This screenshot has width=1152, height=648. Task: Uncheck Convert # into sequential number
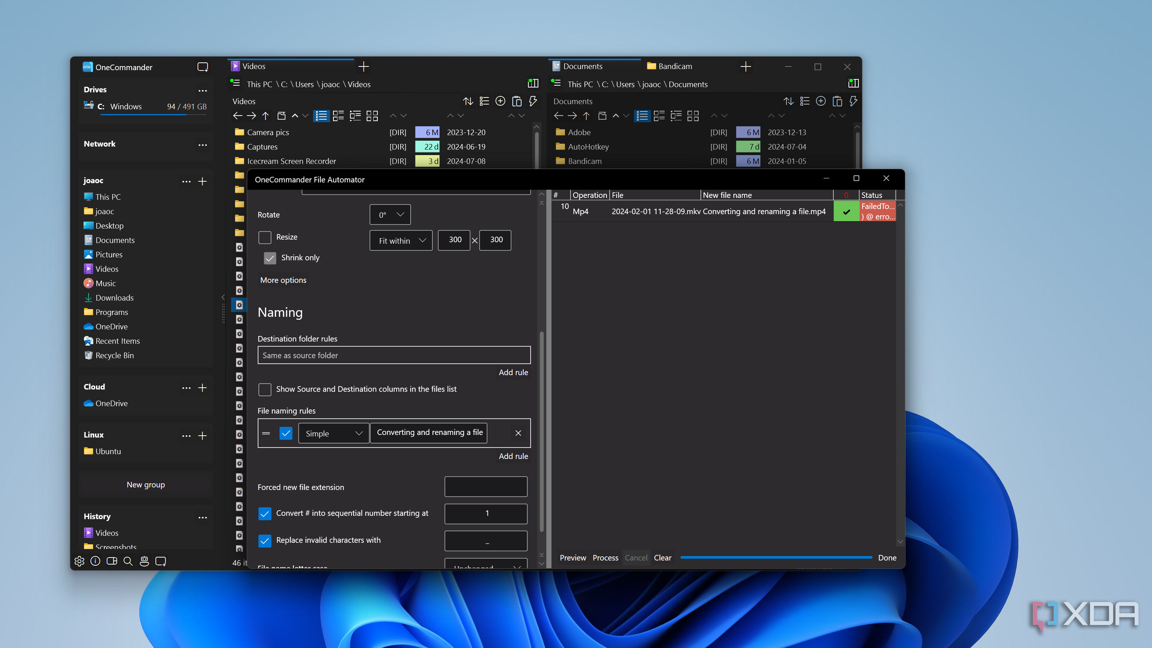[265, 514]
